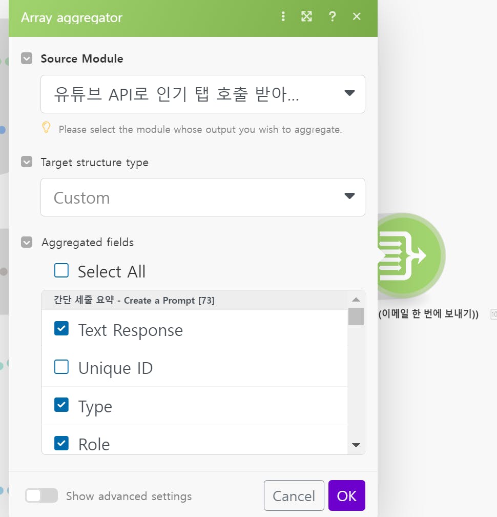Collapse the Source Module section chevron
Viewport: 497px width, 517px height.
click(x=27, y=58)
